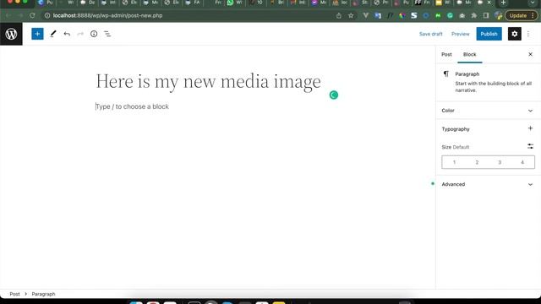The height and width of the screenshot is (304, 541).
Task: Click the browser profile avatar
Action: click(498, 15)
